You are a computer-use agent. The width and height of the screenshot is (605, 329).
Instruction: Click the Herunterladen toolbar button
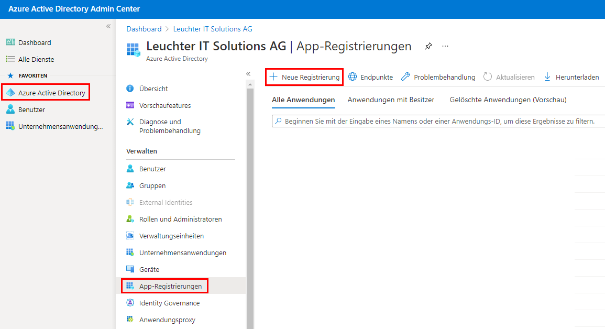pos(571,77)
